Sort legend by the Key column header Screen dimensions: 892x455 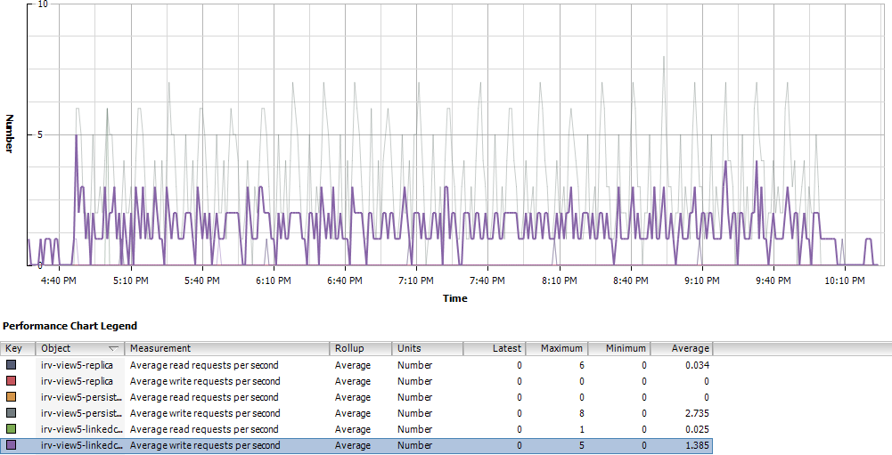coord(18,348)
